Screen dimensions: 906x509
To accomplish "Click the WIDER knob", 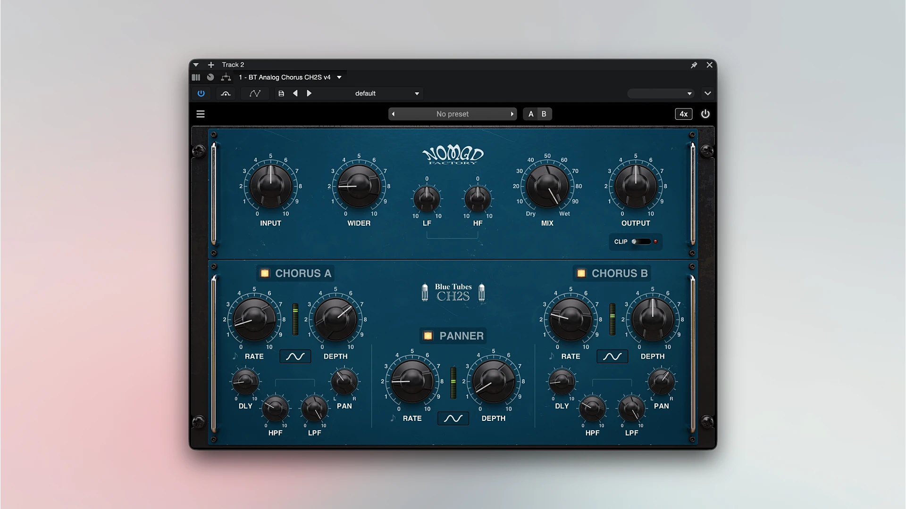I will [359, 186].
